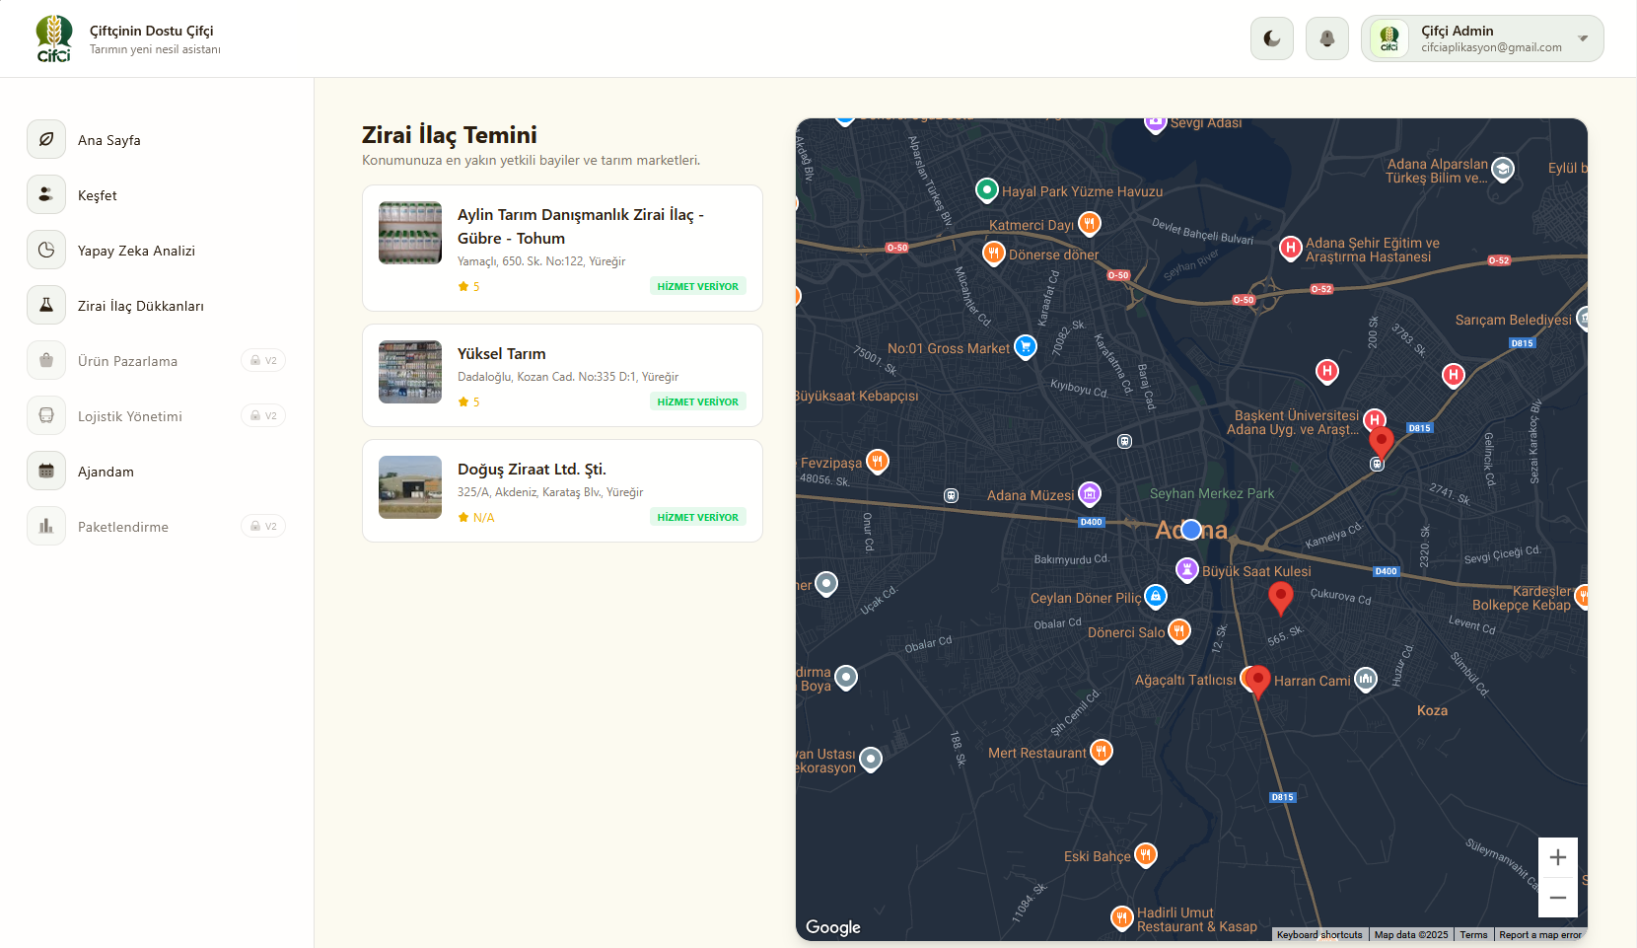Click the Report a map error link
The image size is (1637, 948).
(1539, 935)
